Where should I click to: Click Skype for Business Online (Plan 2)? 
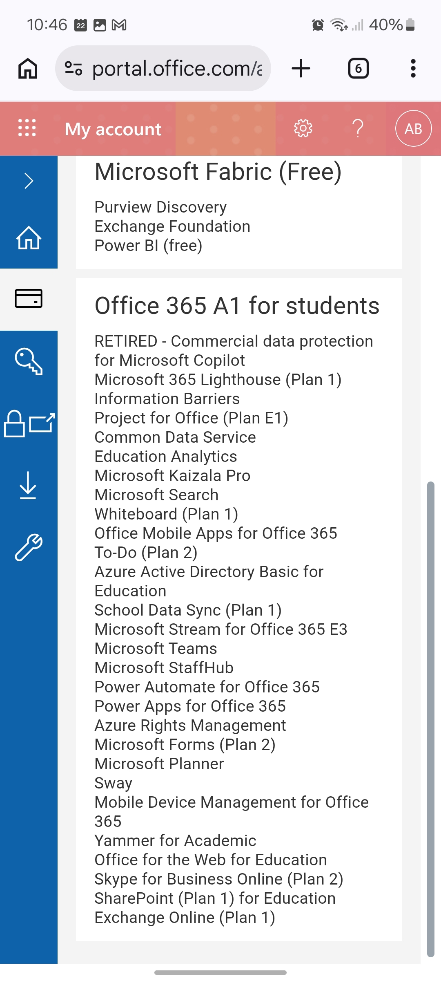tap(219, 879)
